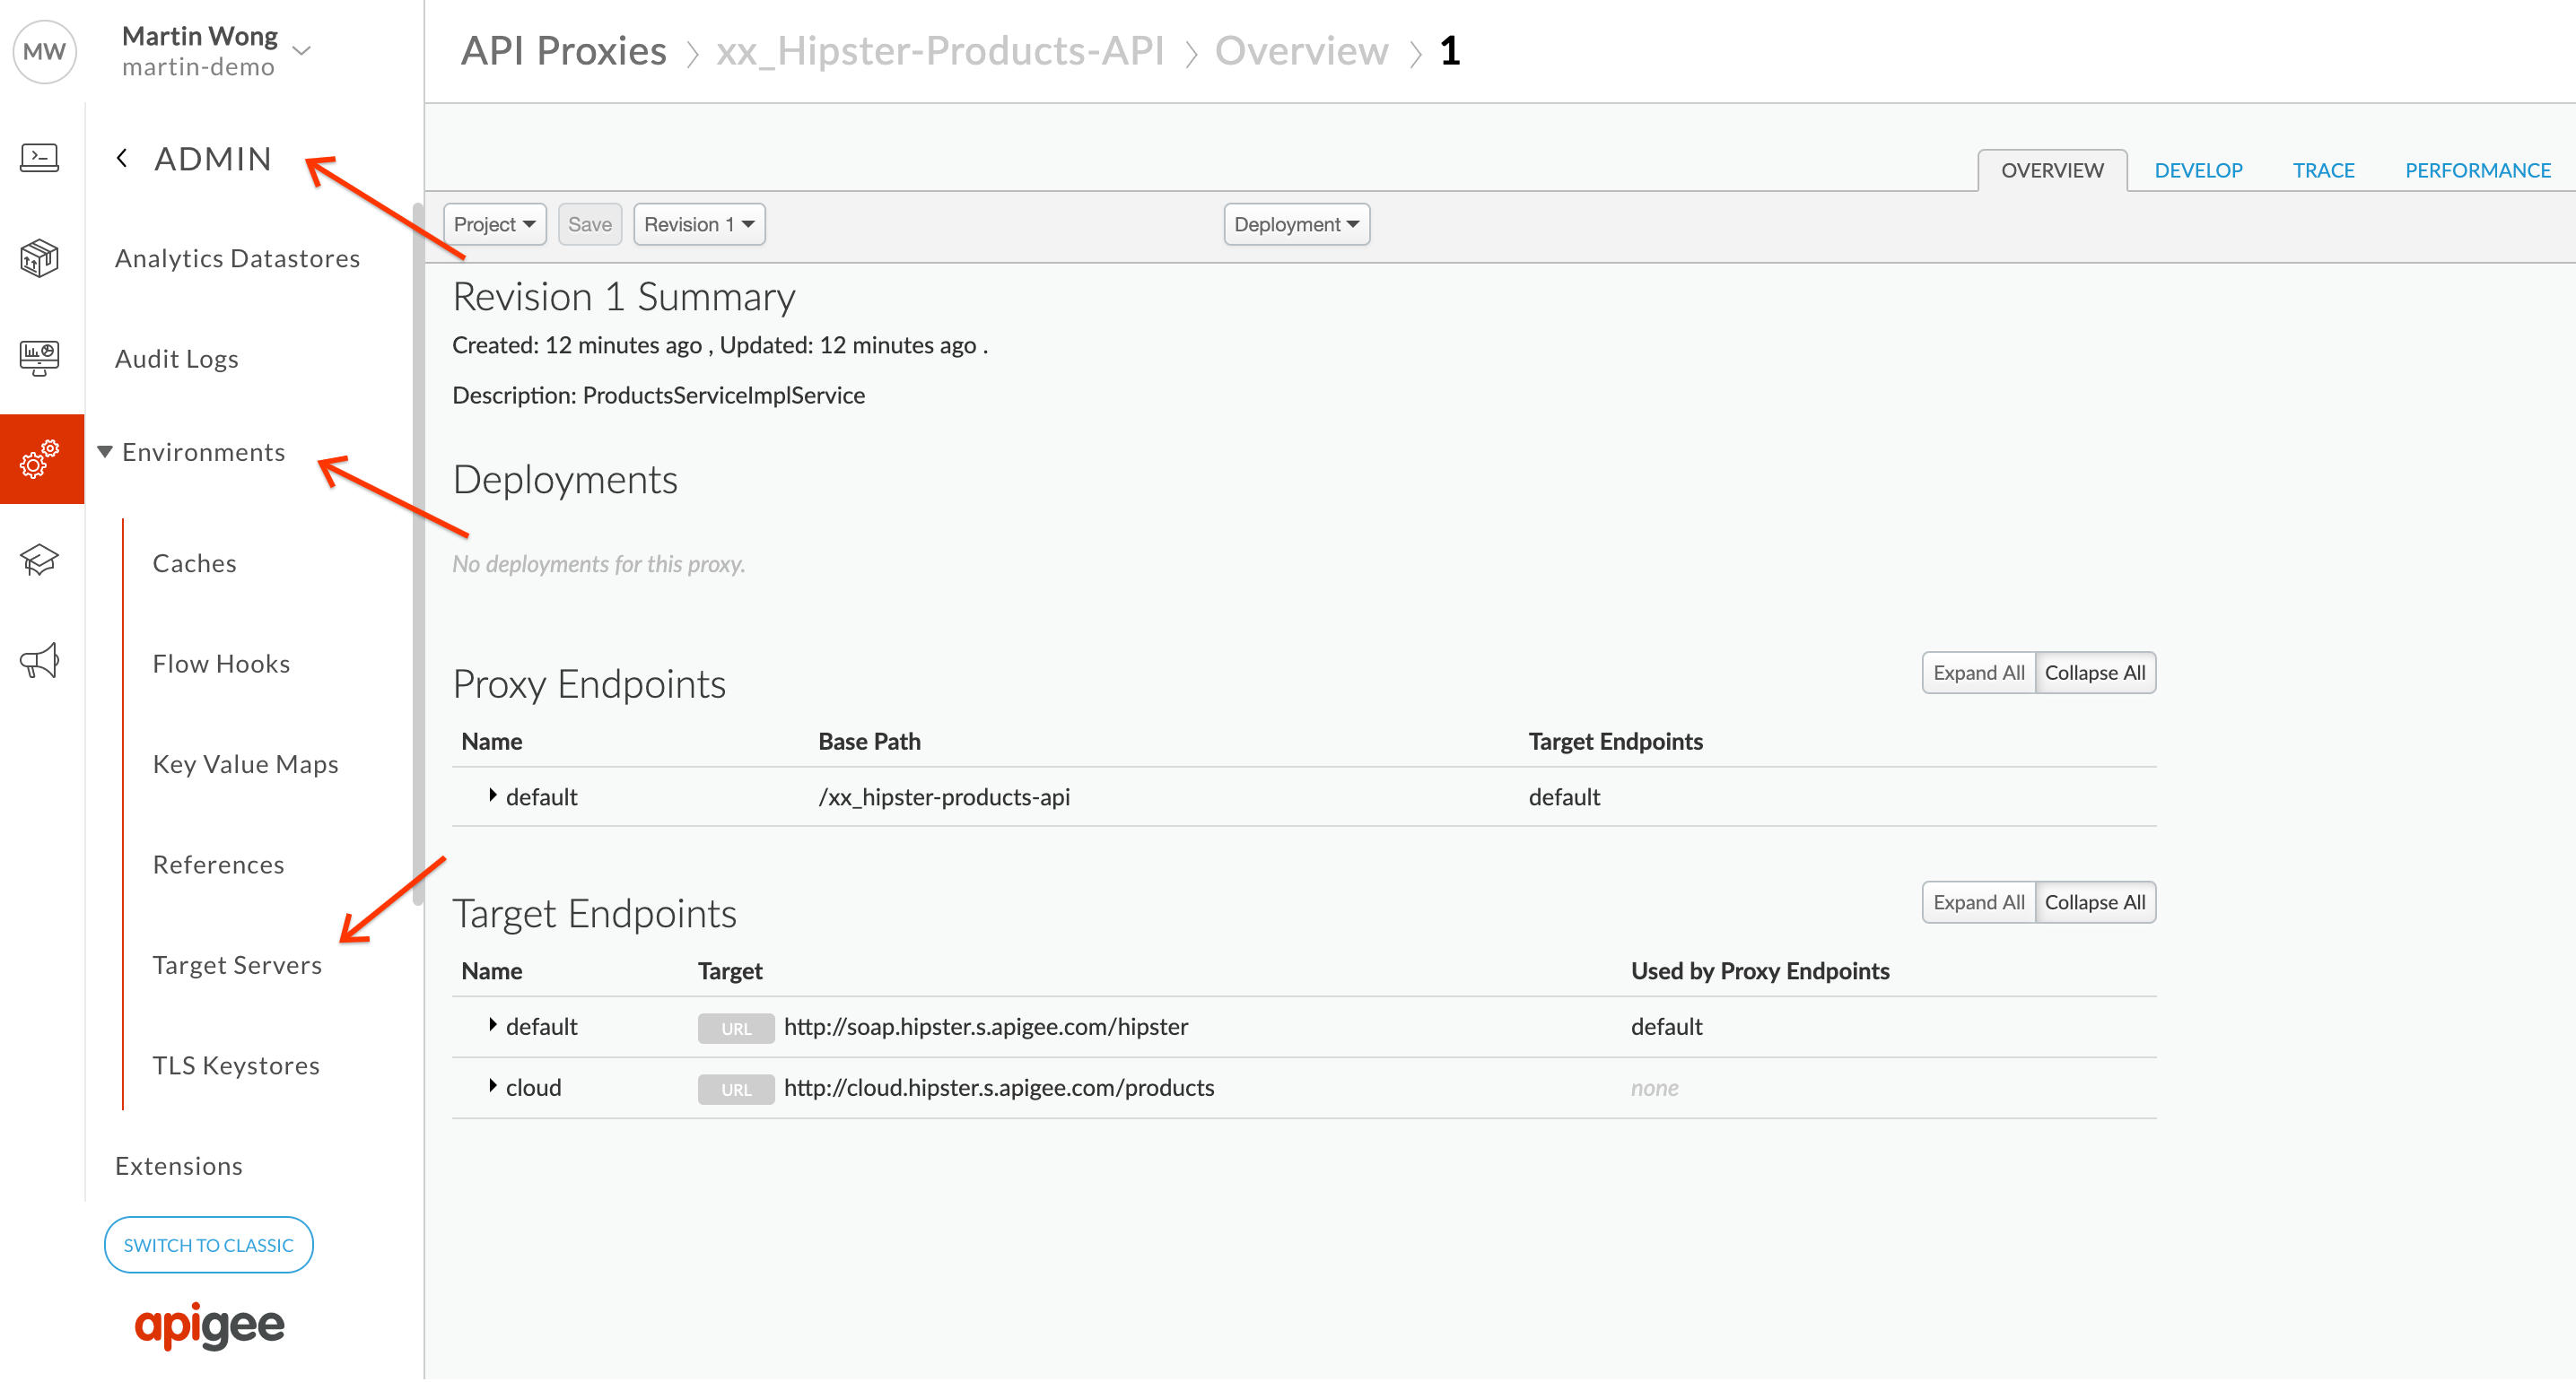
Task: Open Key Value Maps under Environments
Action: coord(245,764)
